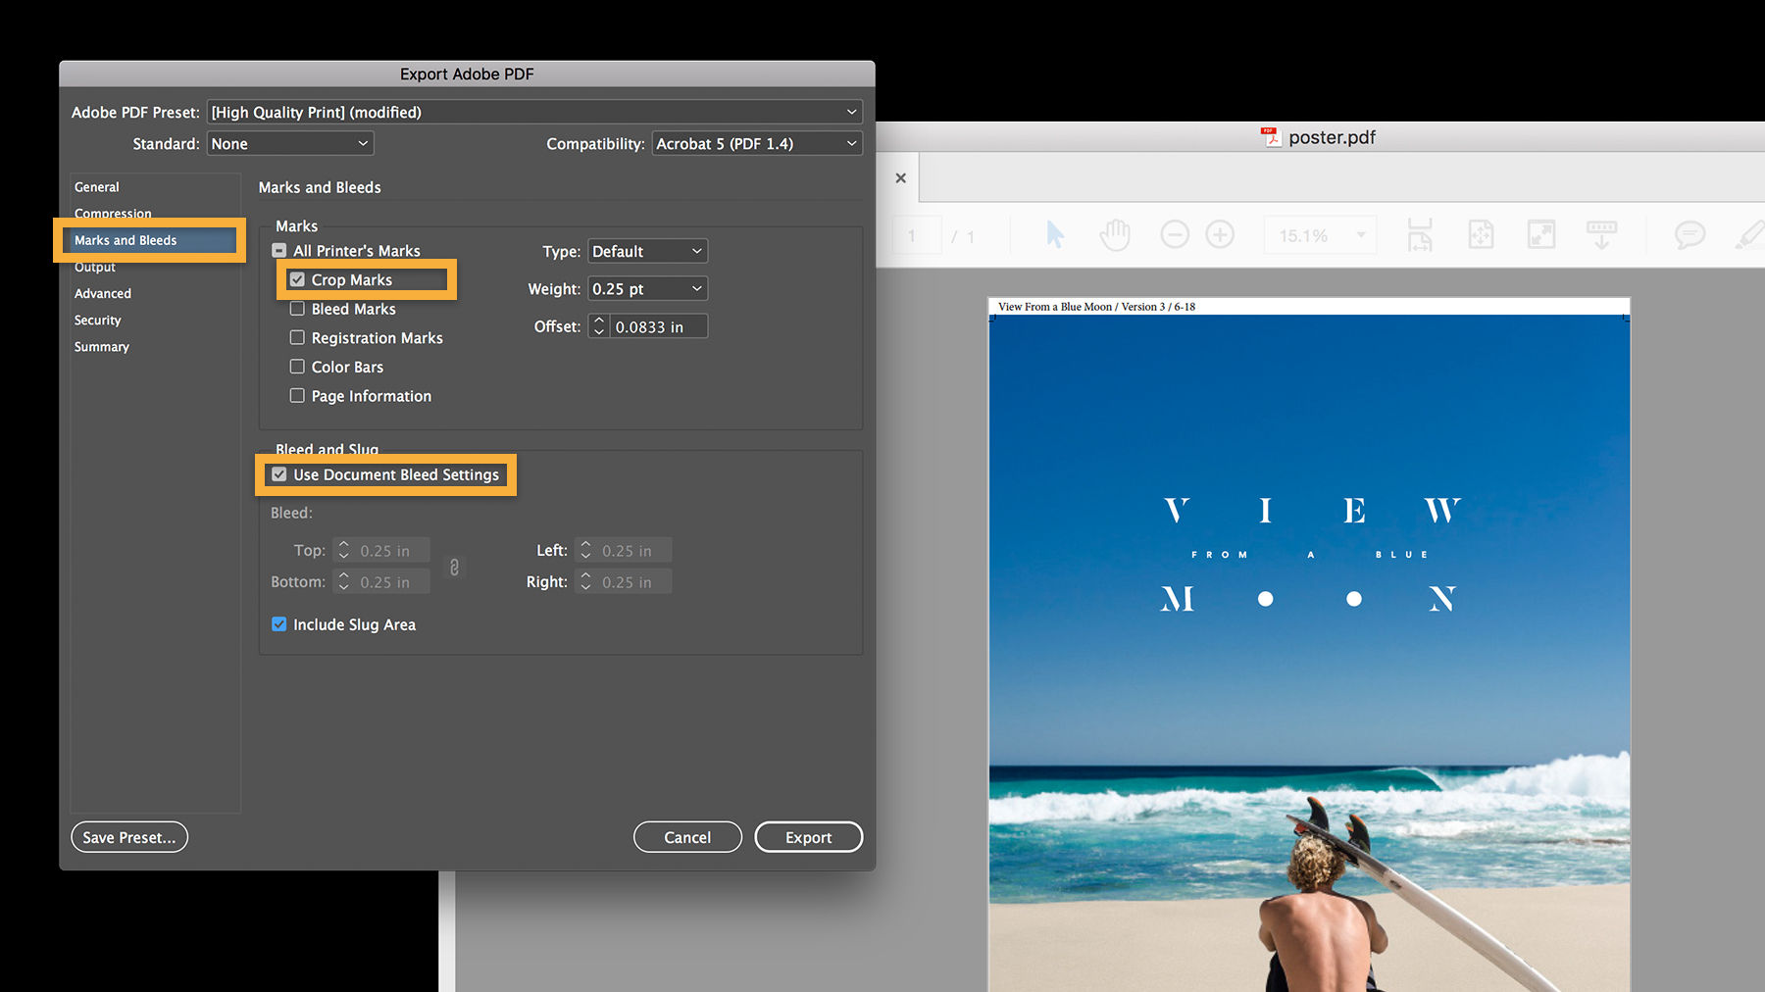
Task: Click the Zoom Out icon
Action: point(1175,234)
